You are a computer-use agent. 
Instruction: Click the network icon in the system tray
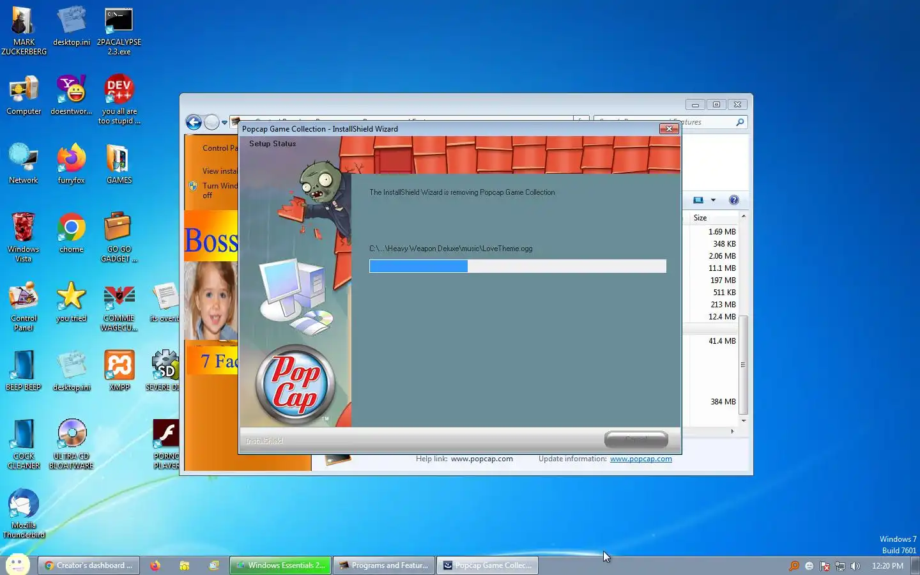click(840, 566)
